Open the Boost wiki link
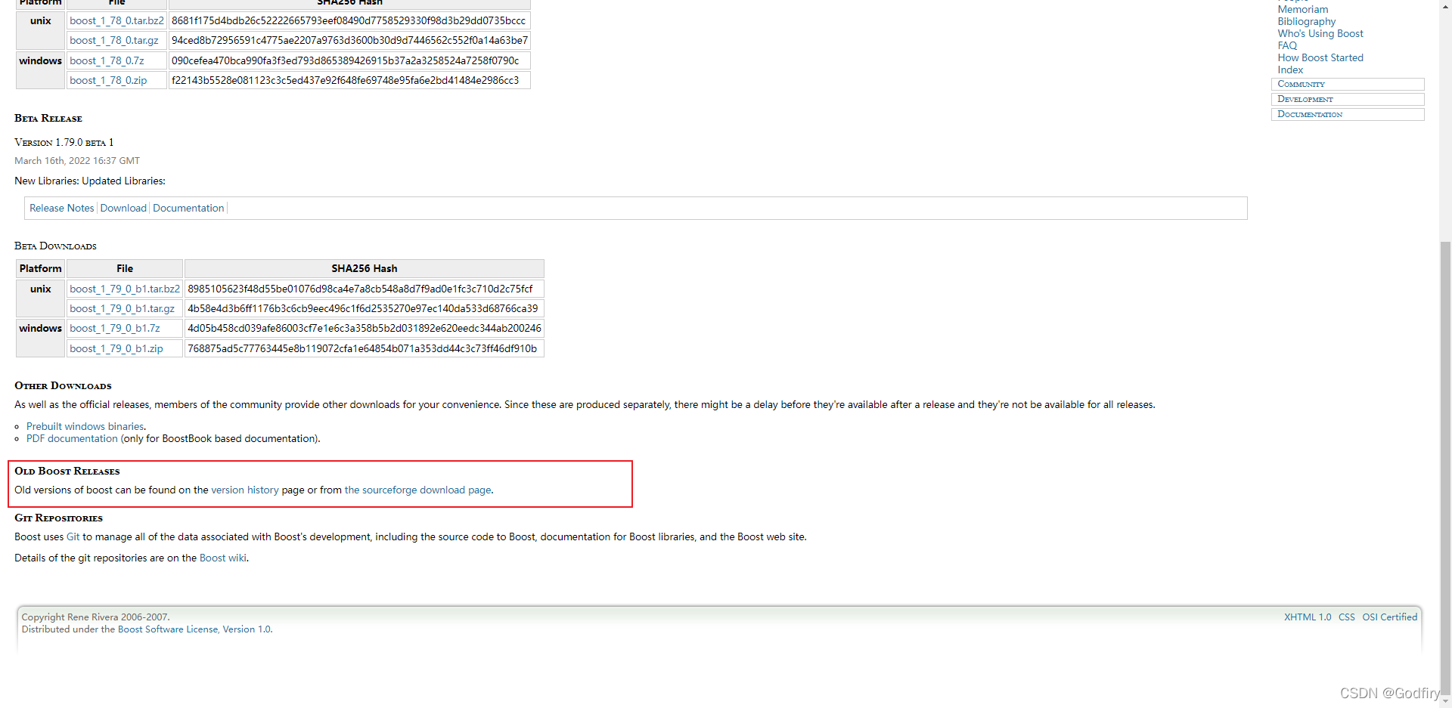Viewport: 1452px width, 708px height. [223, 558]
